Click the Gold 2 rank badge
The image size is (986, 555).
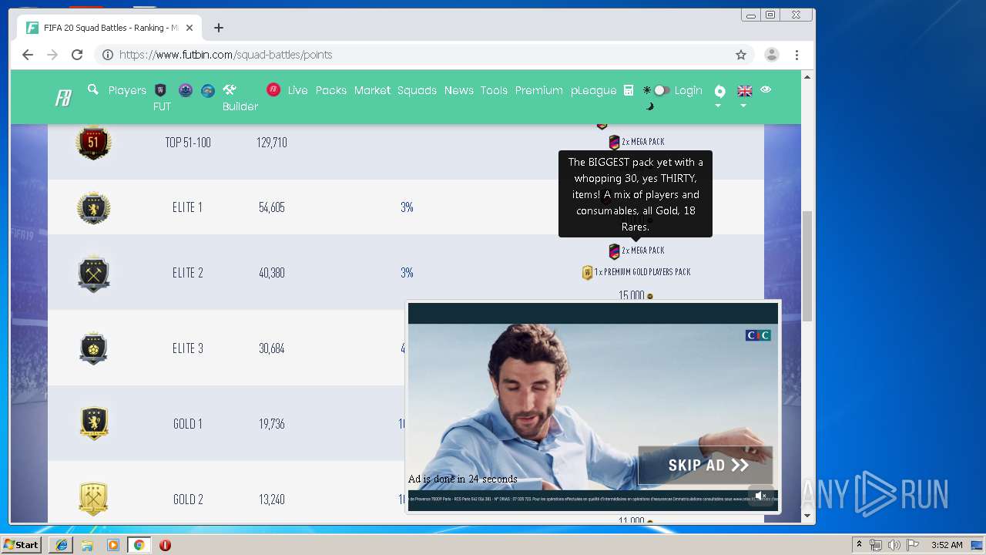click(93, 499)
